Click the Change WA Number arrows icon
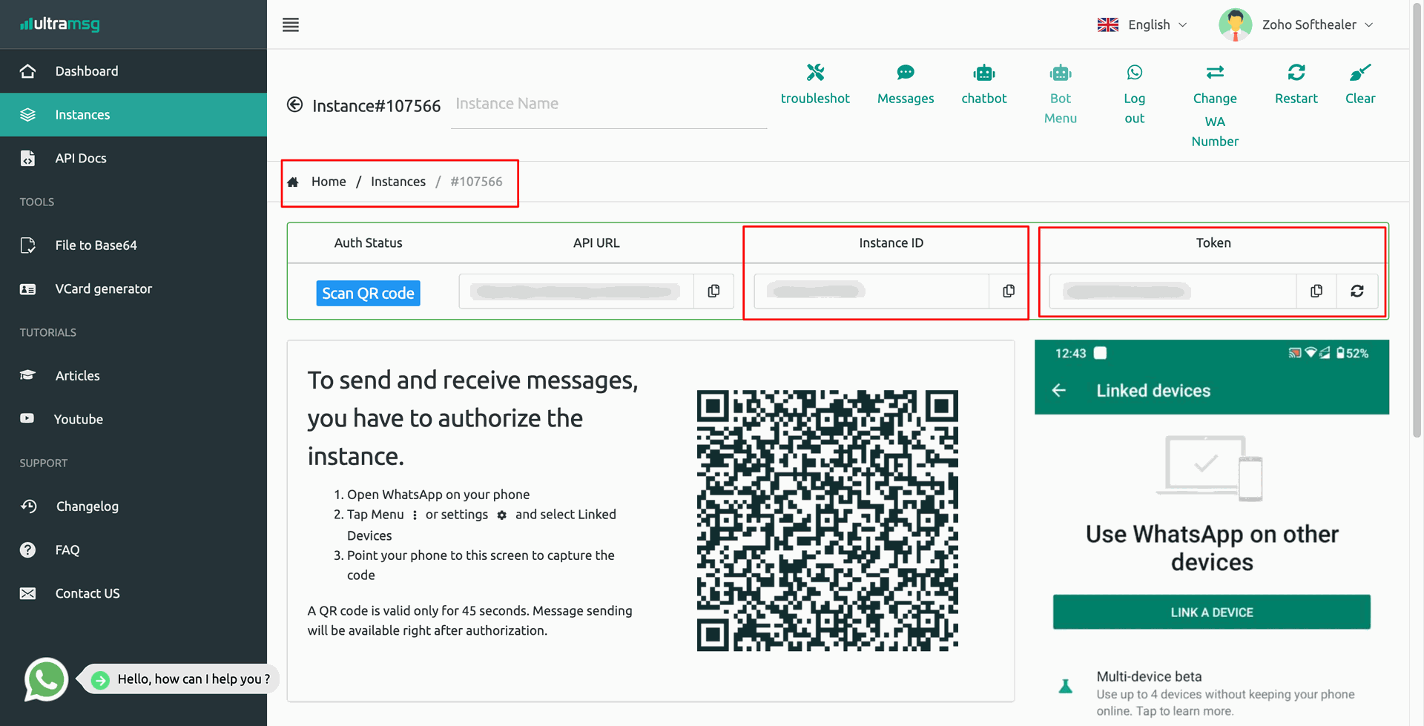This screenshot has height=726, width=1424. tap(1215, 72)
